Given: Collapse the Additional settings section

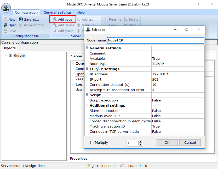Looking at the screenshot, I should pos(87,105).
